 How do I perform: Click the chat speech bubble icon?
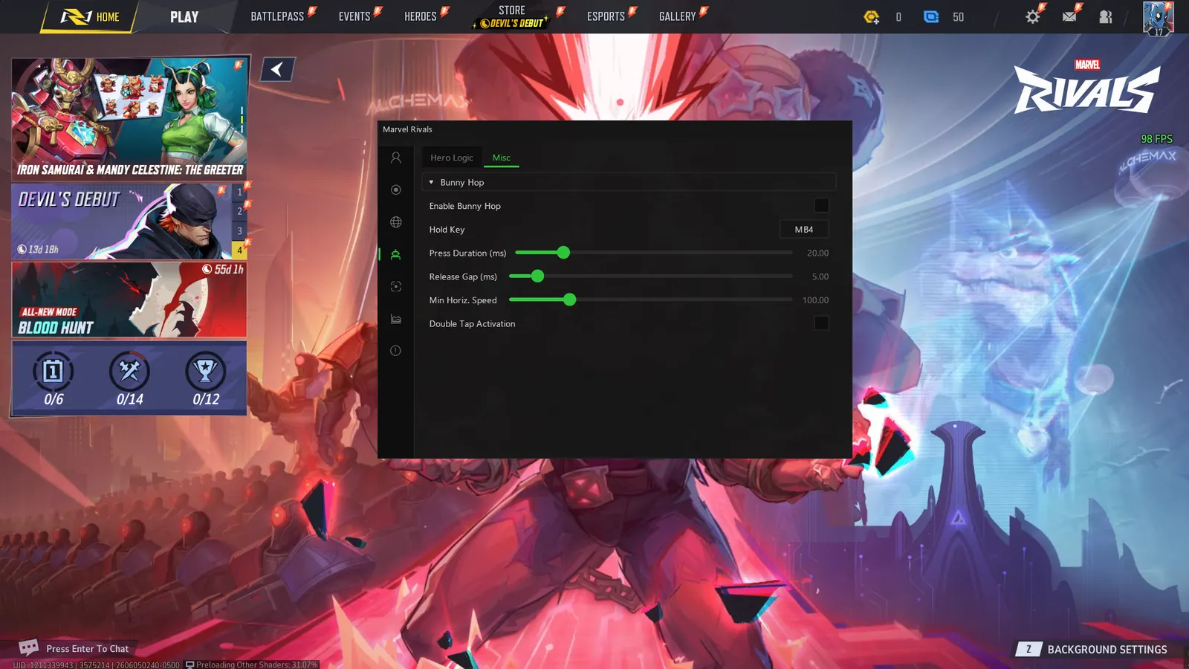point(28,647)
